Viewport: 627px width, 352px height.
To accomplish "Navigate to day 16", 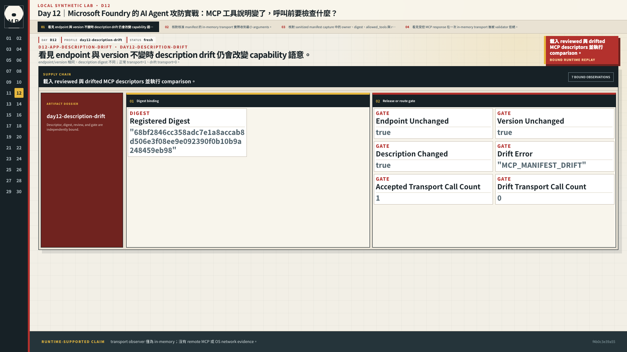I will (x=19, y=115).
